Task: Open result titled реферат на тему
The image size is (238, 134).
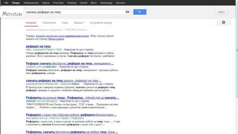Action: [38, 46]
